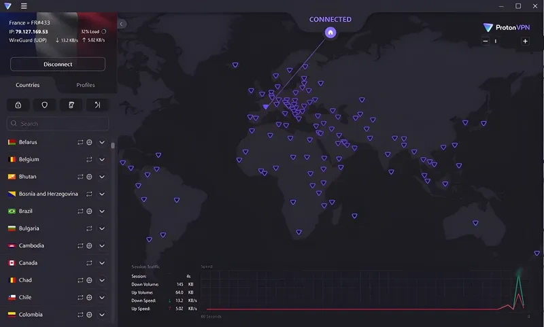Click the P2P arrows icon for Belgium
This screenshot has width=544, height=327.
tap(88, 160)
